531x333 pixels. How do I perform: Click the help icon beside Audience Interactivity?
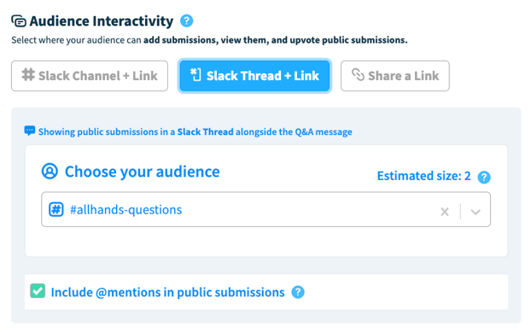click(187, 21)
